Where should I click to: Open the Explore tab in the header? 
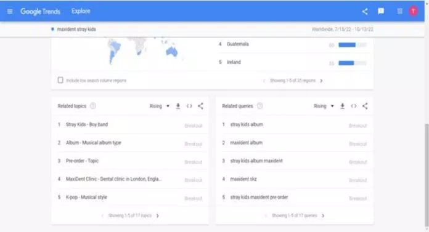(x=81, y=11)
